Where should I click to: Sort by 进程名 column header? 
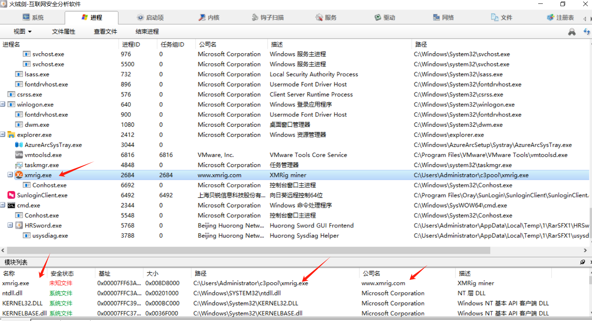[59, 45]
